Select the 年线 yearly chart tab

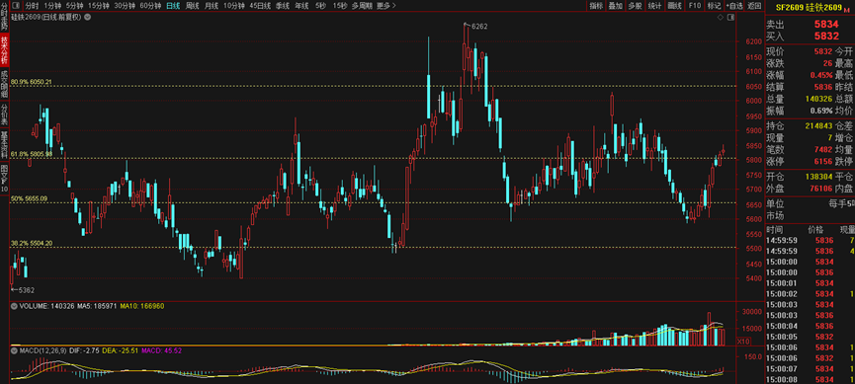(301, 6)
